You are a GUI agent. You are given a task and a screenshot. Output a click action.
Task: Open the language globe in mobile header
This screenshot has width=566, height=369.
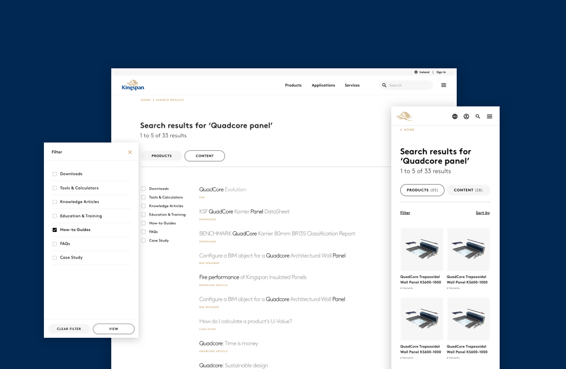[455, 116]
